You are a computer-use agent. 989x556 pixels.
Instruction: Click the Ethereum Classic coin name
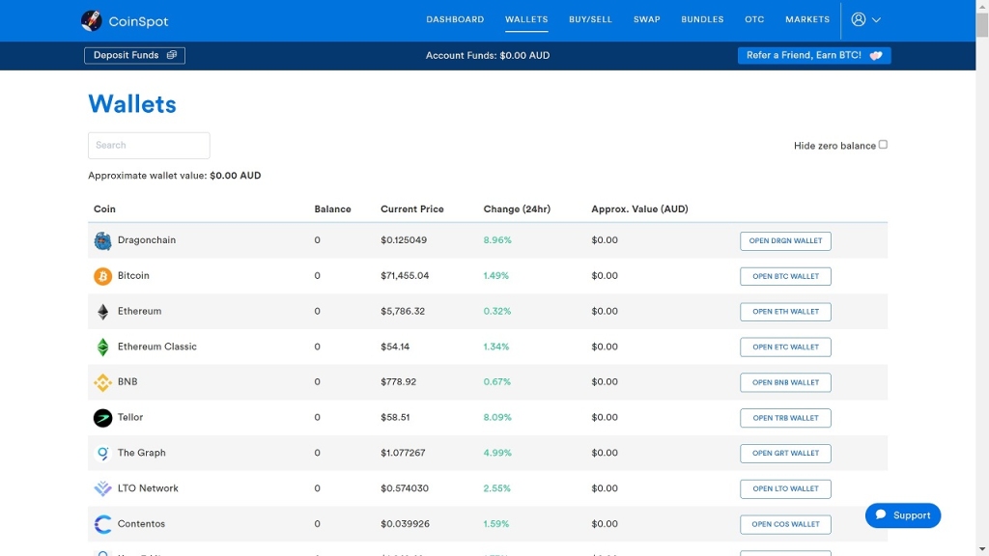point(157,347)
